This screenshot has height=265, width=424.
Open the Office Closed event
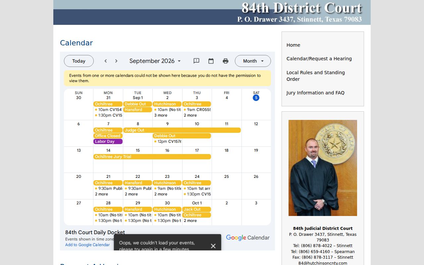point(108,136)
